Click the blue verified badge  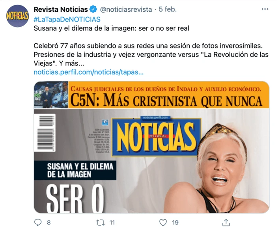pyautogui.click(x=93, y=9)
